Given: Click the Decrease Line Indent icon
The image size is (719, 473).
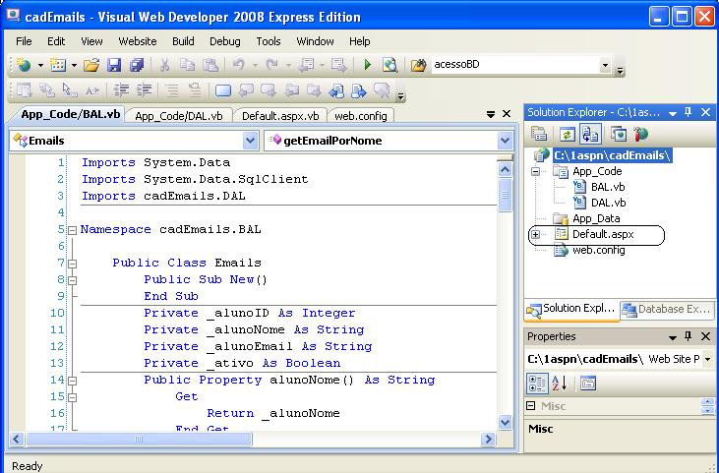Looking at the screenshot, I should (121, 89).
